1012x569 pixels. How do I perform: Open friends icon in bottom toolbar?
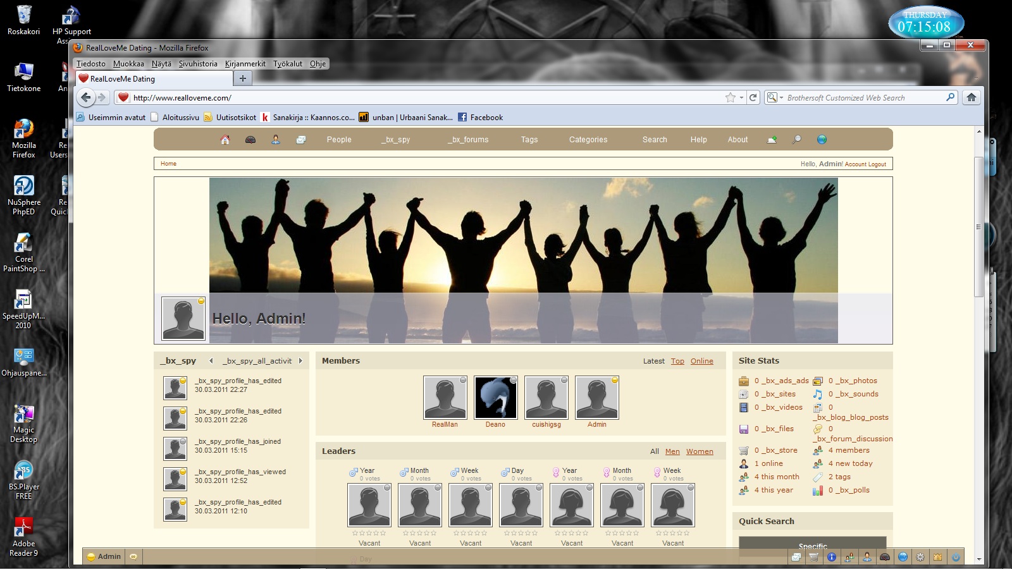(849, 557)
